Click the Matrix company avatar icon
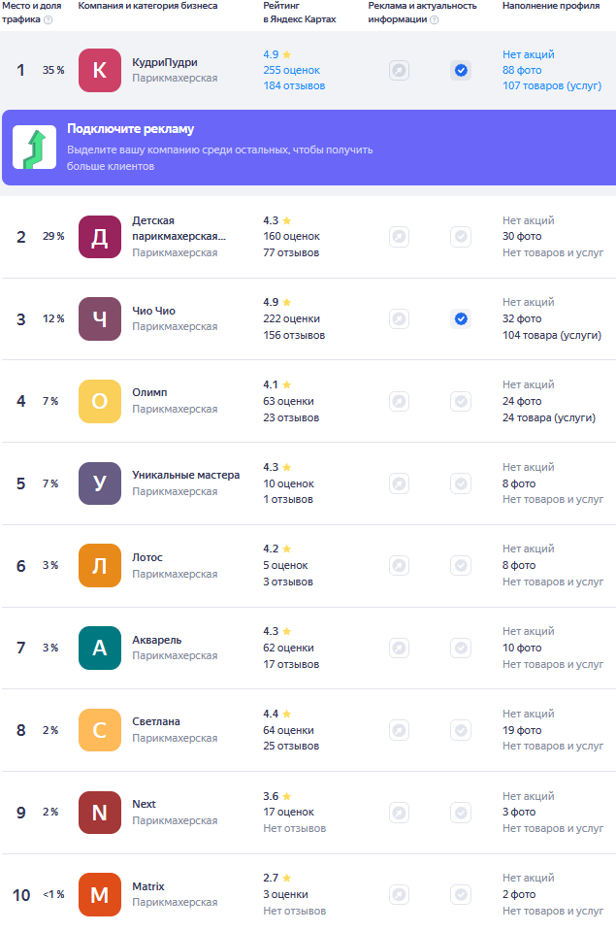This screenshot has width=616, height=932. point(100,894)
